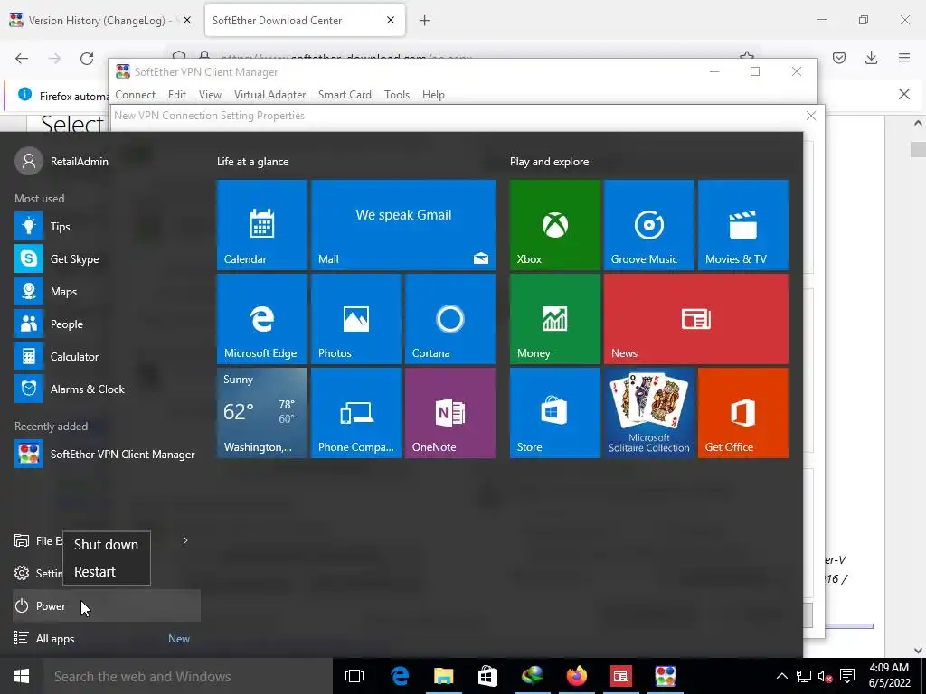
Task: Launch the Xbox tile
Action: tap(554, 225)
